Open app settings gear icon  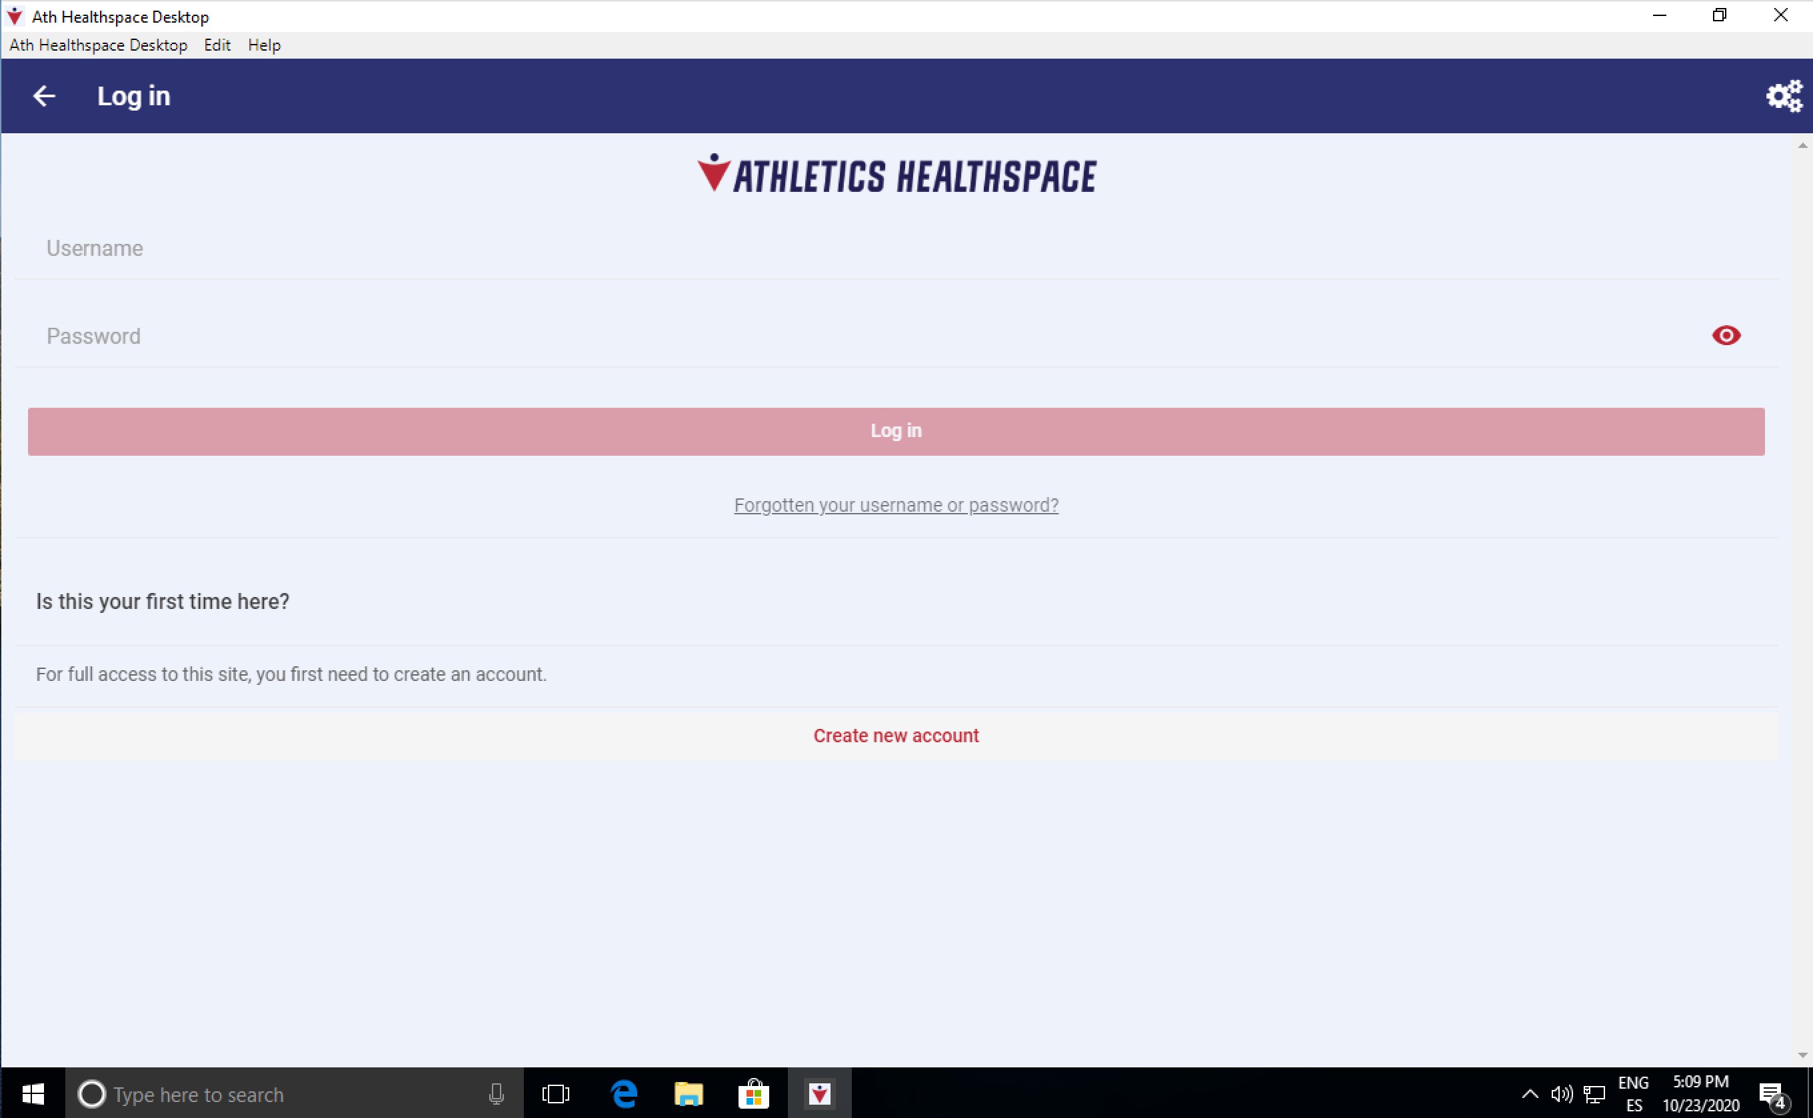pos(1784,96)
